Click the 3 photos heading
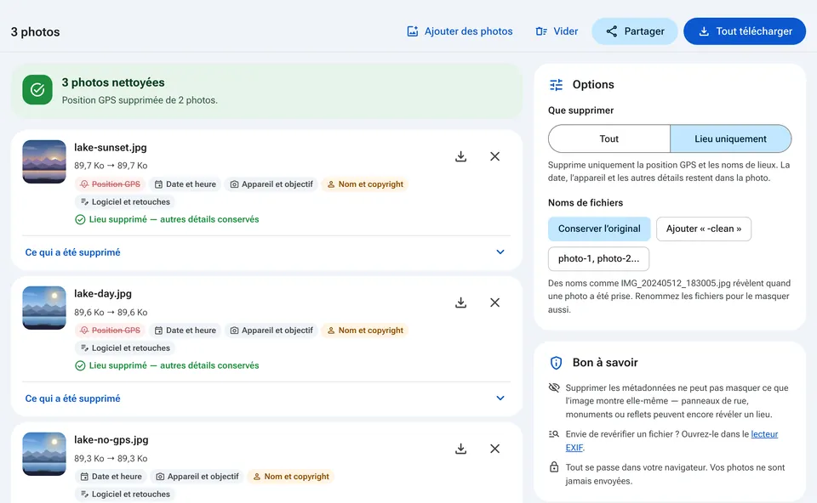 pyautogui.click(x=36, y=31)
